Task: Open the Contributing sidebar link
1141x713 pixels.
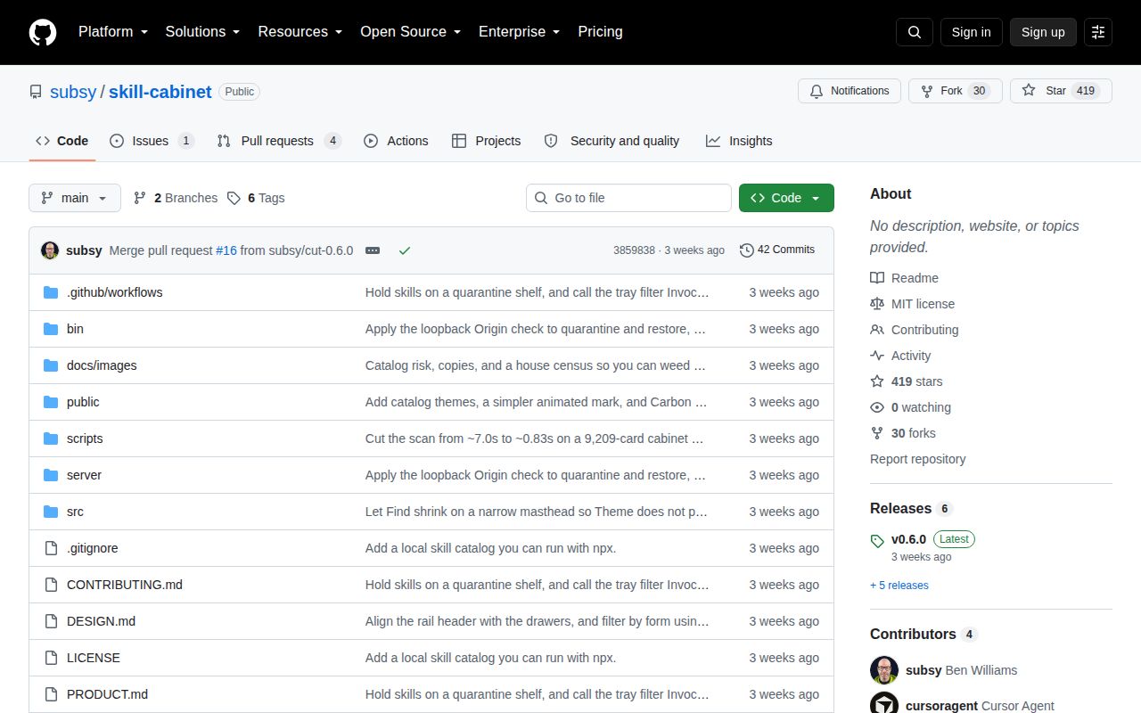Action: (x=915, y=330)
